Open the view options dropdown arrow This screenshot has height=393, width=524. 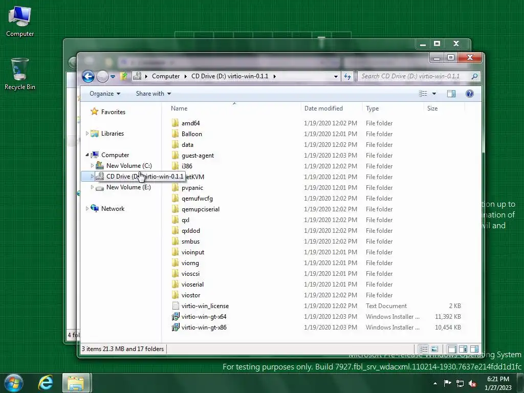click(x=434, y=94)
